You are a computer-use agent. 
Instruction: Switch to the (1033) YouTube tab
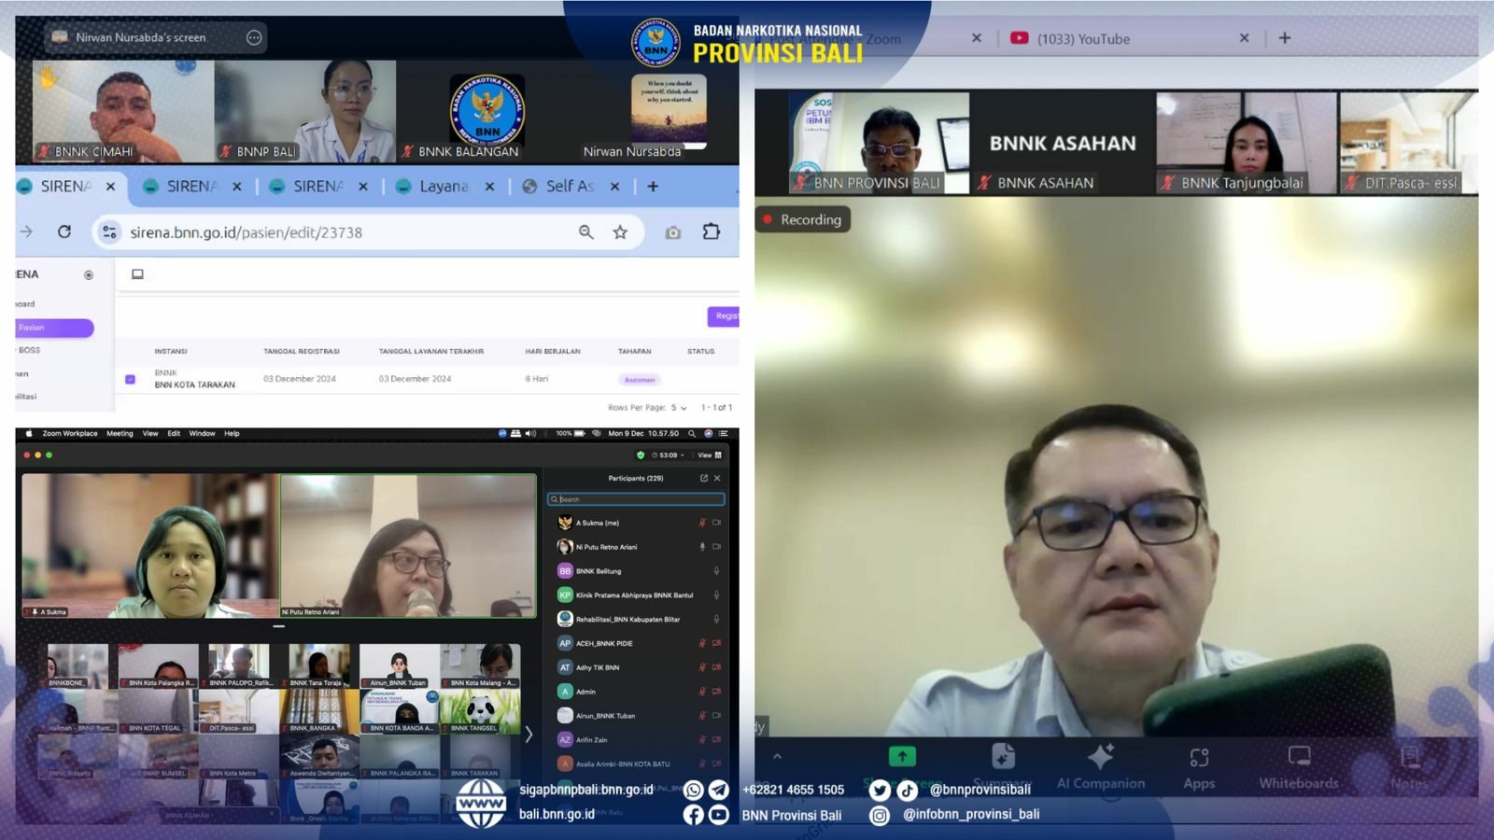pyautogui.click(x=1130, y=38)
